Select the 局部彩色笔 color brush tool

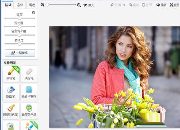tap(11, 111)
